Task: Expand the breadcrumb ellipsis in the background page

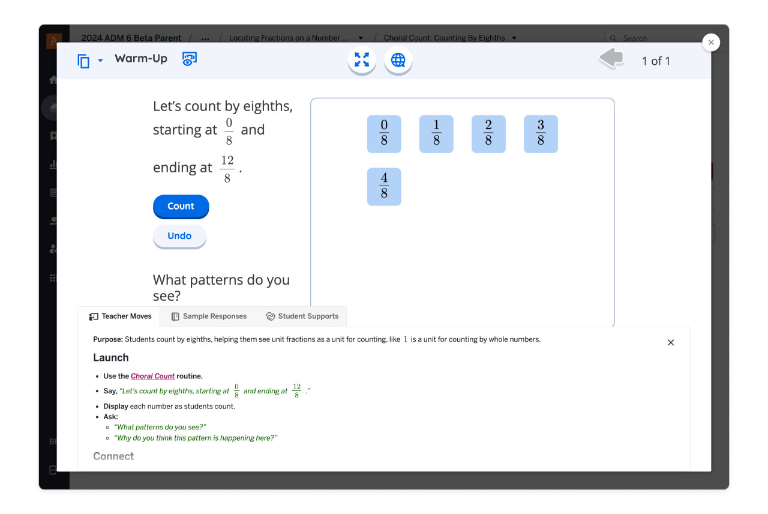Action: (x=205, y=38)
